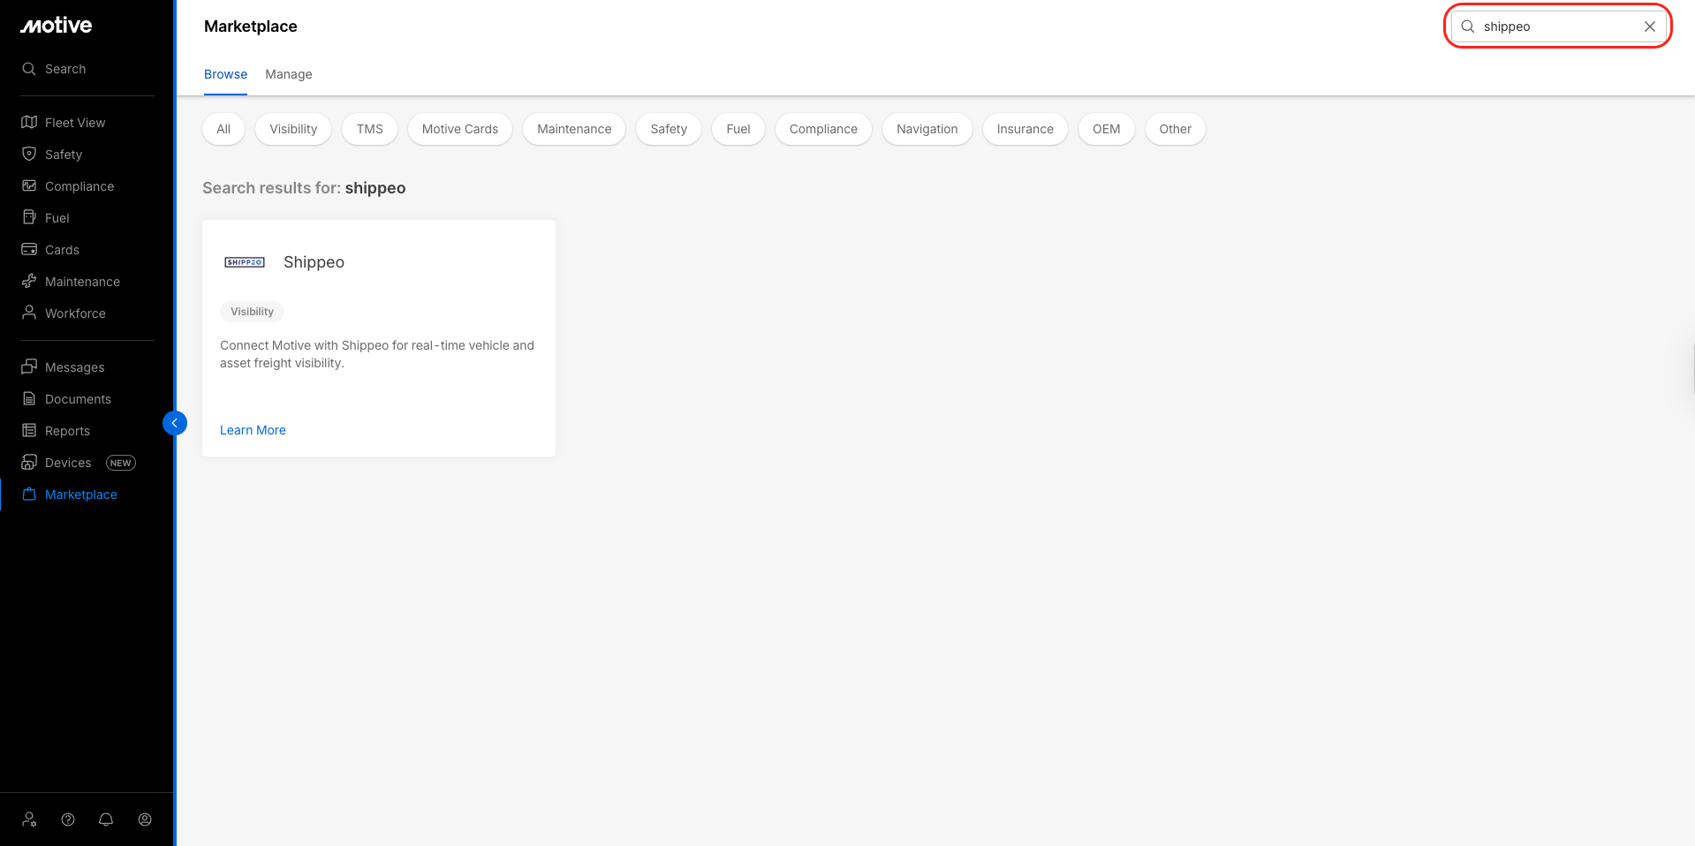Click the Marketplace page heading
Viewport: 1695px width, 846px height.
coord(251,26)
